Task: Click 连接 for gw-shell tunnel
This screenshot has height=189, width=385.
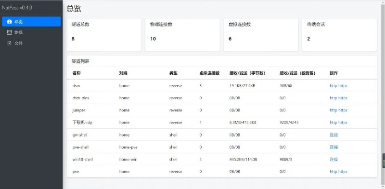Action: coord(334,135)
